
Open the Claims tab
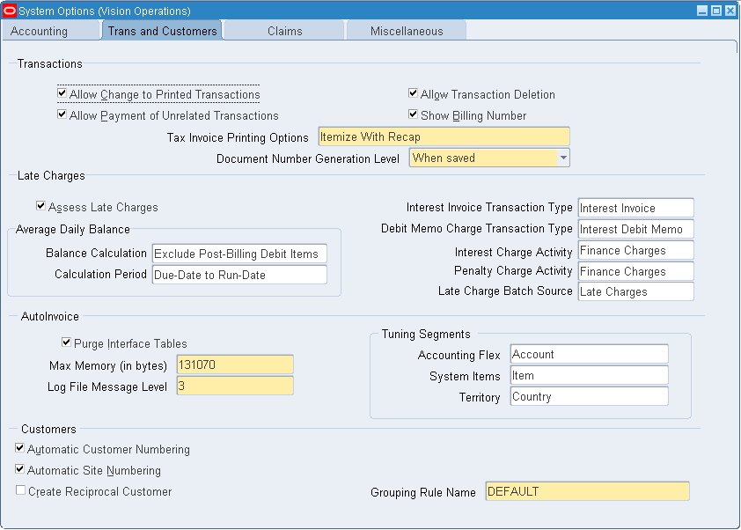[x=284, y=31]
